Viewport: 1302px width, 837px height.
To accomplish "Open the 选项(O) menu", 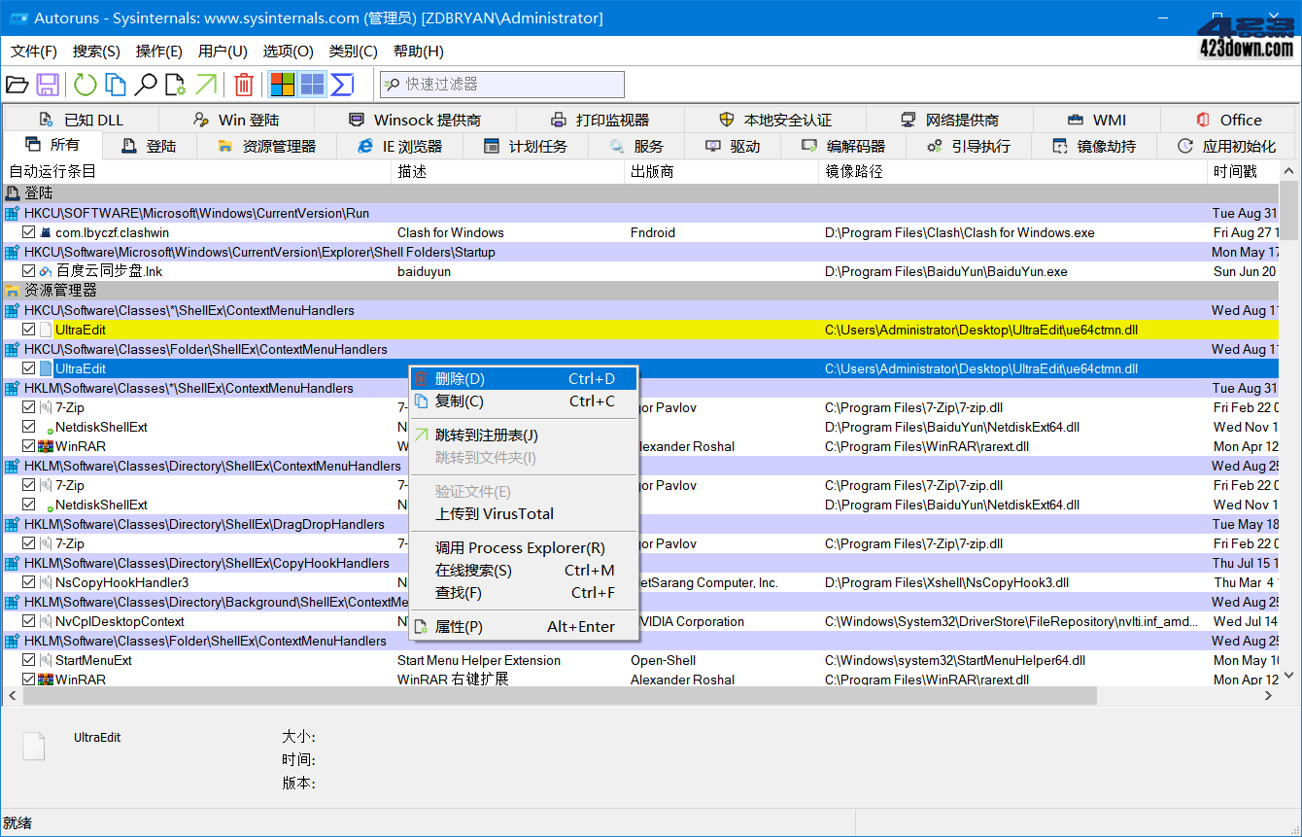I will pos(288,51).
